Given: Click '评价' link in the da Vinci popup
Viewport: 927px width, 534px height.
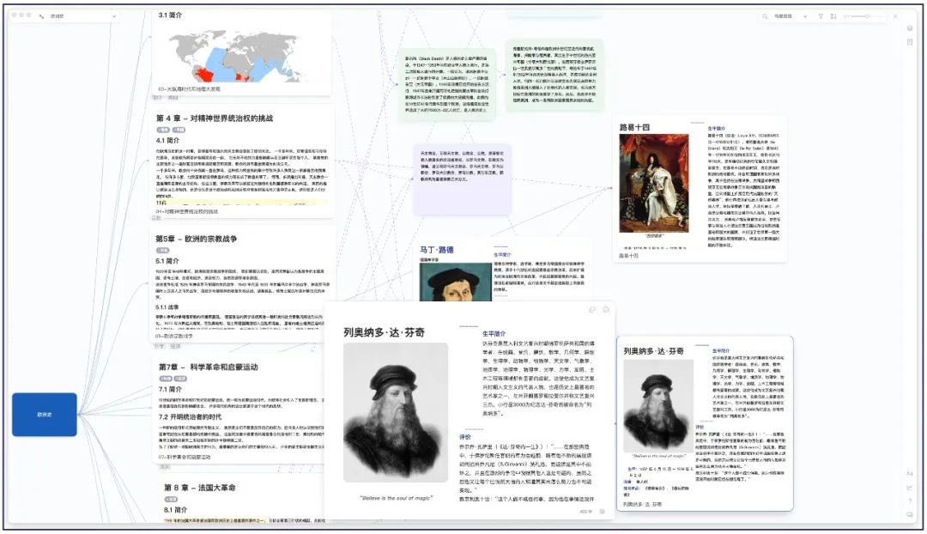Looking at the screenshot, I should (x=465, y=437).
